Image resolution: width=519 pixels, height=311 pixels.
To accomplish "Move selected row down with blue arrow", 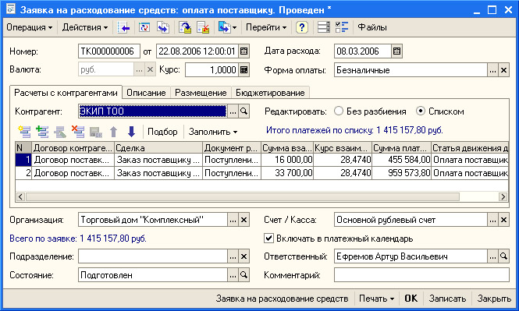I will coord(131,132).
